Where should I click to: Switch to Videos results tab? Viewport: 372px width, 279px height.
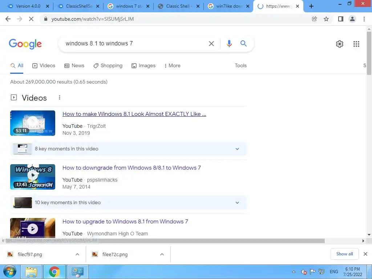click(x=44, y=66)
